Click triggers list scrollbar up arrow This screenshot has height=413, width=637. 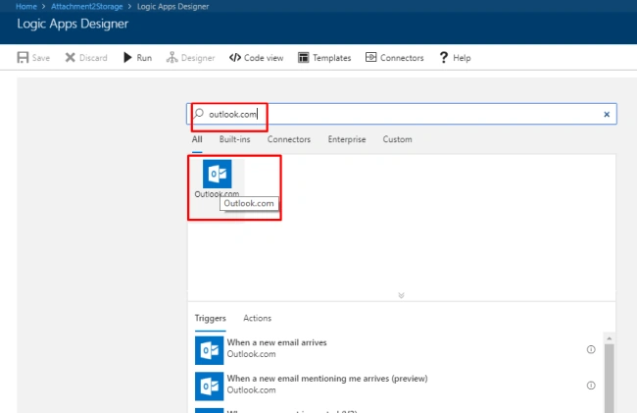(x=609, y=338)
